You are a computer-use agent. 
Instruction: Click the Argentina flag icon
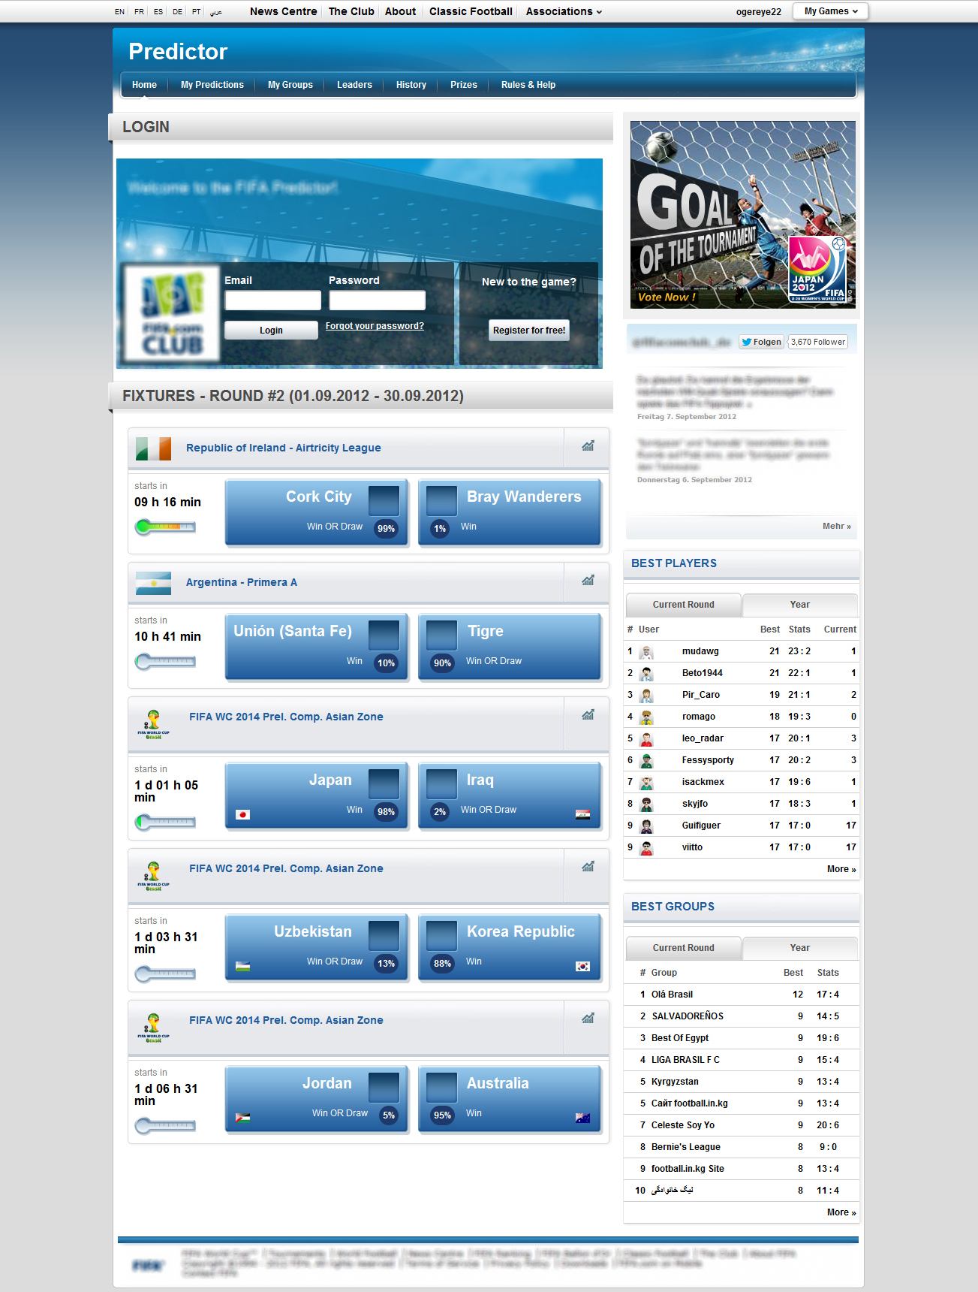[x=153, y=583]
